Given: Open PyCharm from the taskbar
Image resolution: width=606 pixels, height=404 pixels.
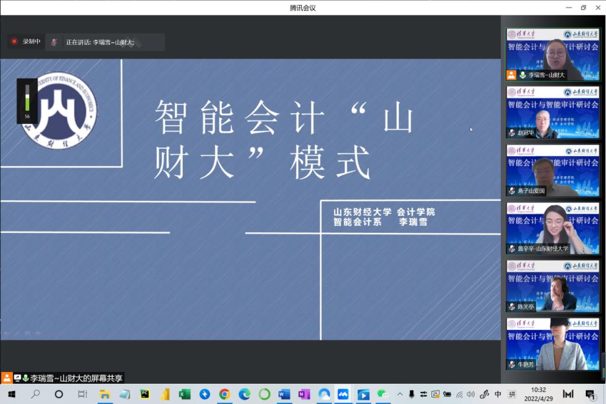Looking at the screenshot, I should click(144, 394).
